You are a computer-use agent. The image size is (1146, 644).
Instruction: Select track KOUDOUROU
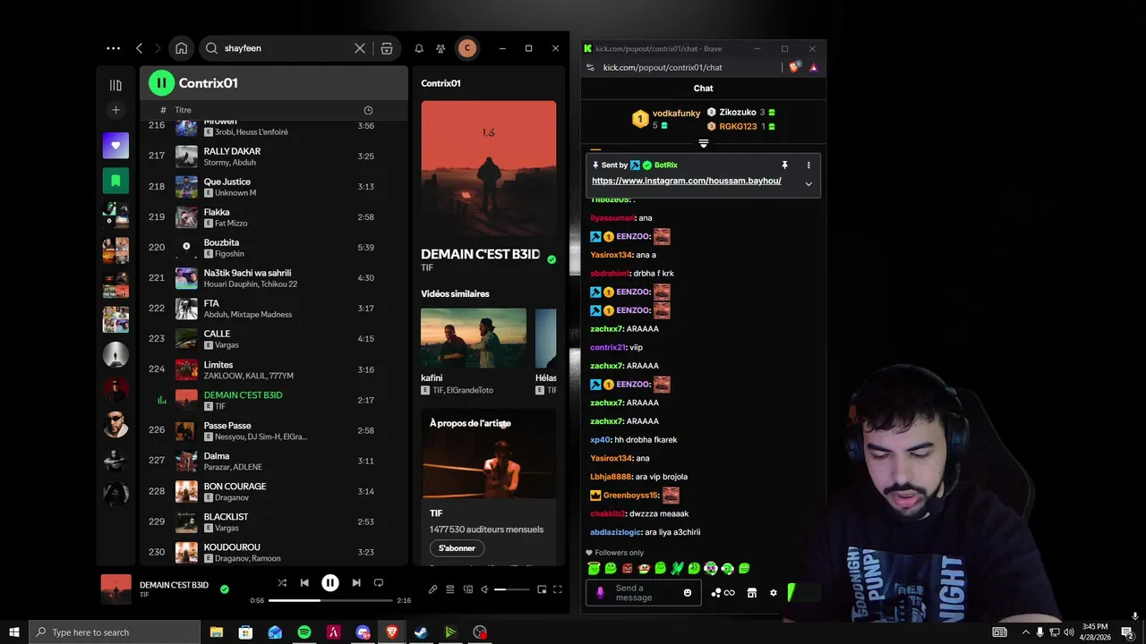point(273,552)
